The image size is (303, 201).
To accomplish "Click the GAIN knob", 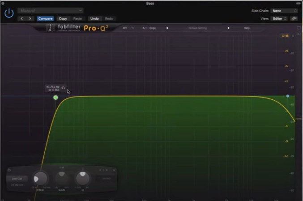I will point(62,179).
